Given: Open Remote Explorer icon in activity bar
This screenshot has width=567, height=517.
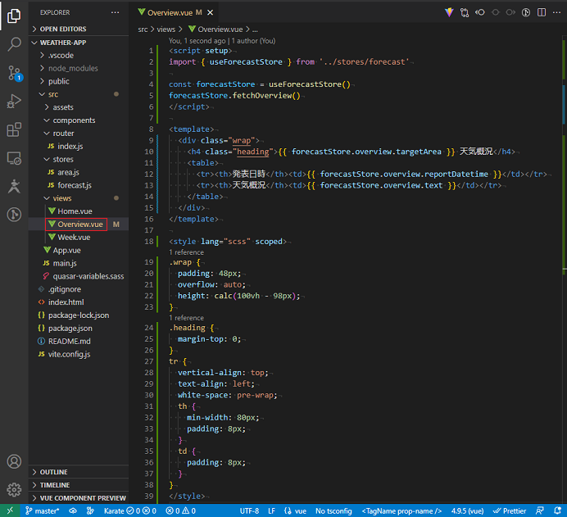Looking at the screenshot, I should coord(14,158).
